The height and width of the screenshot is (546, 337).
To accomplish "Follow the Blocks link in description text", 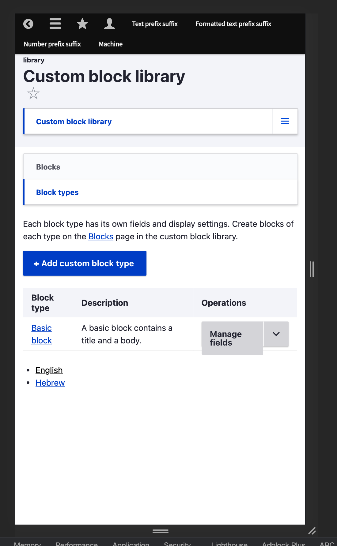I will point(101,237).
